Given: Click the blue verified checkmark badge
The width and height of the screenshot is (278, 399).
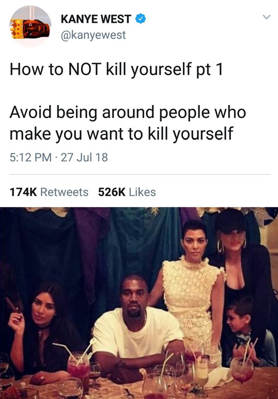Looking at the screenshot, I should point(141,19).
